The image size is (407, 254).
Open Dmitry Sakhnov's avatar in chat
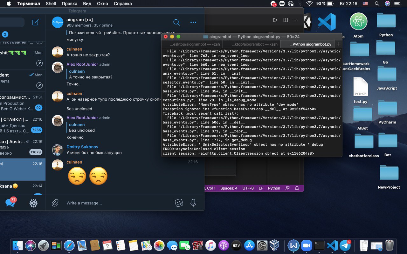[58, 150]
